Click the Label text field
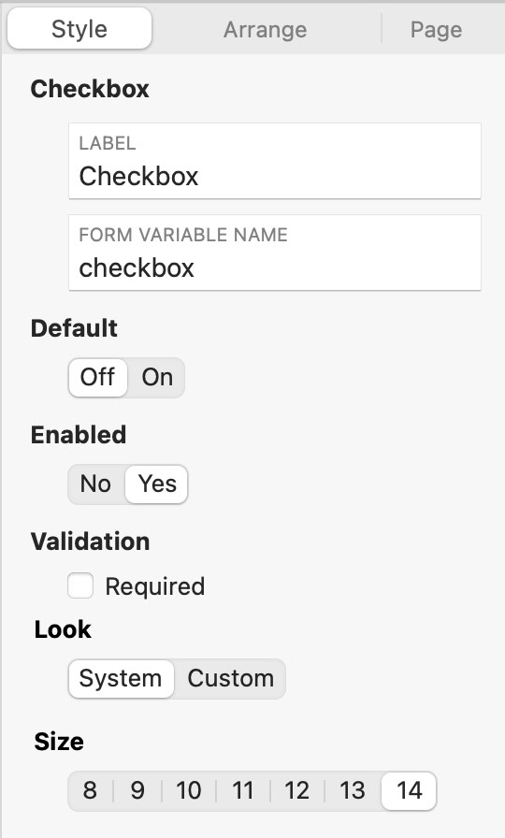 275,161
